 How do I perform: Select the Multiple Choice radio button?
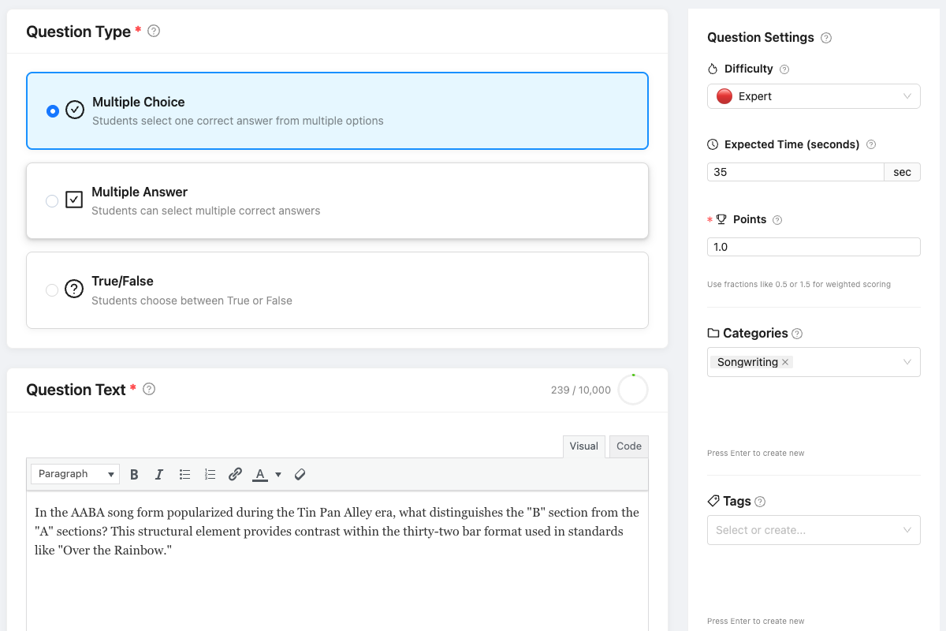tap(53, 111)
